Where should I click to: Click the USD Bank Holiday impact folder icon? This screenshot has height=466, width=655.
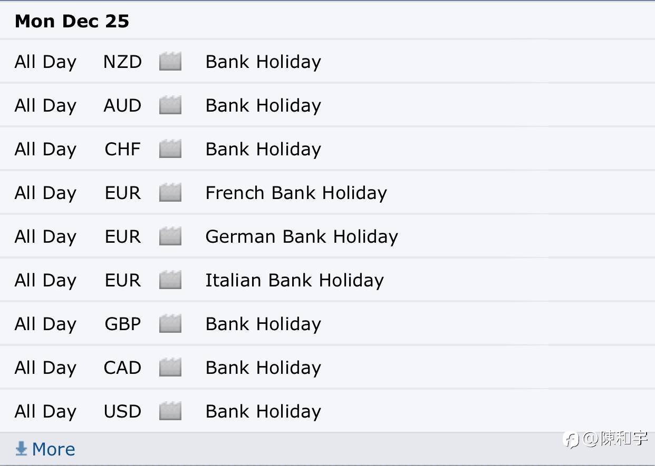pos(170,411)
